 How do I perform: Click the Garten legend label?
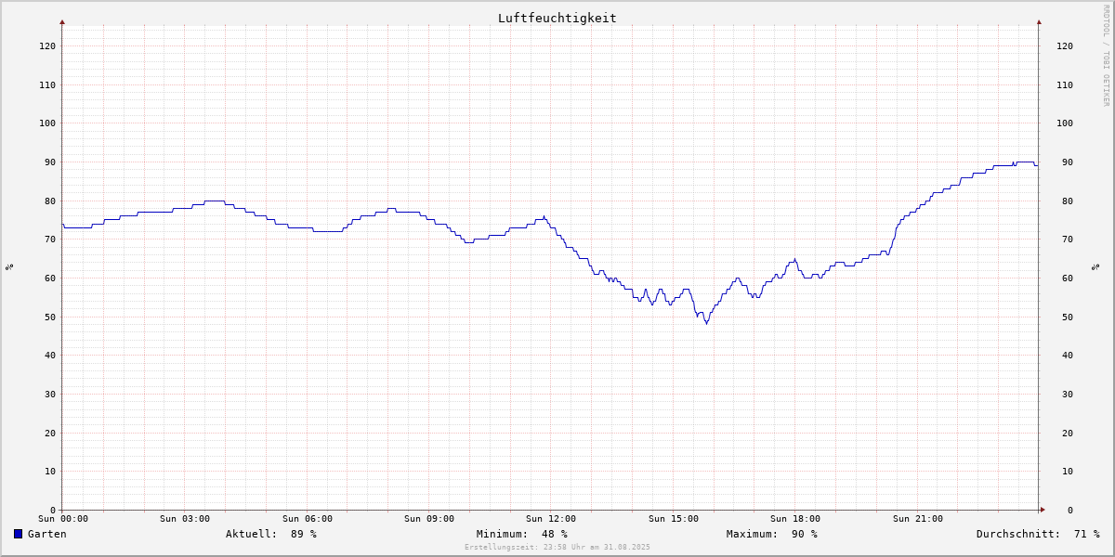(x=46, y=534)
